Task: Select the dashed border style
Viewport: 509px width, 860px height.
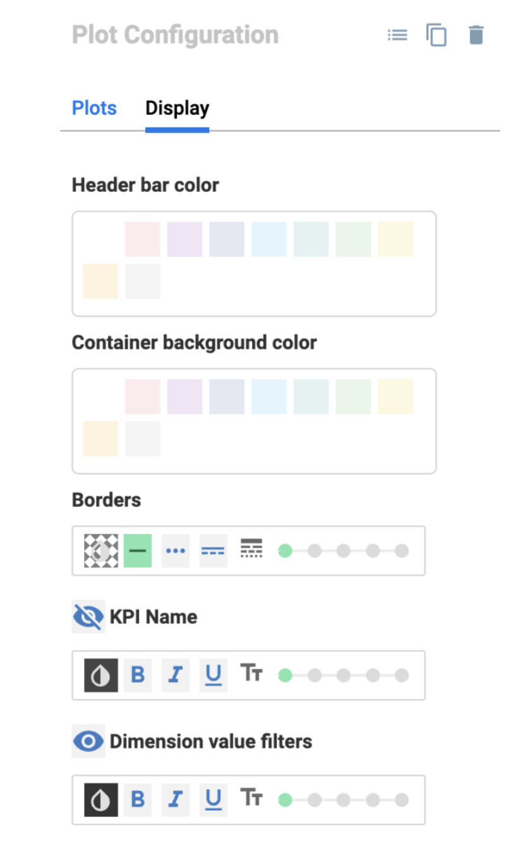Action: (x=213, y=551)
